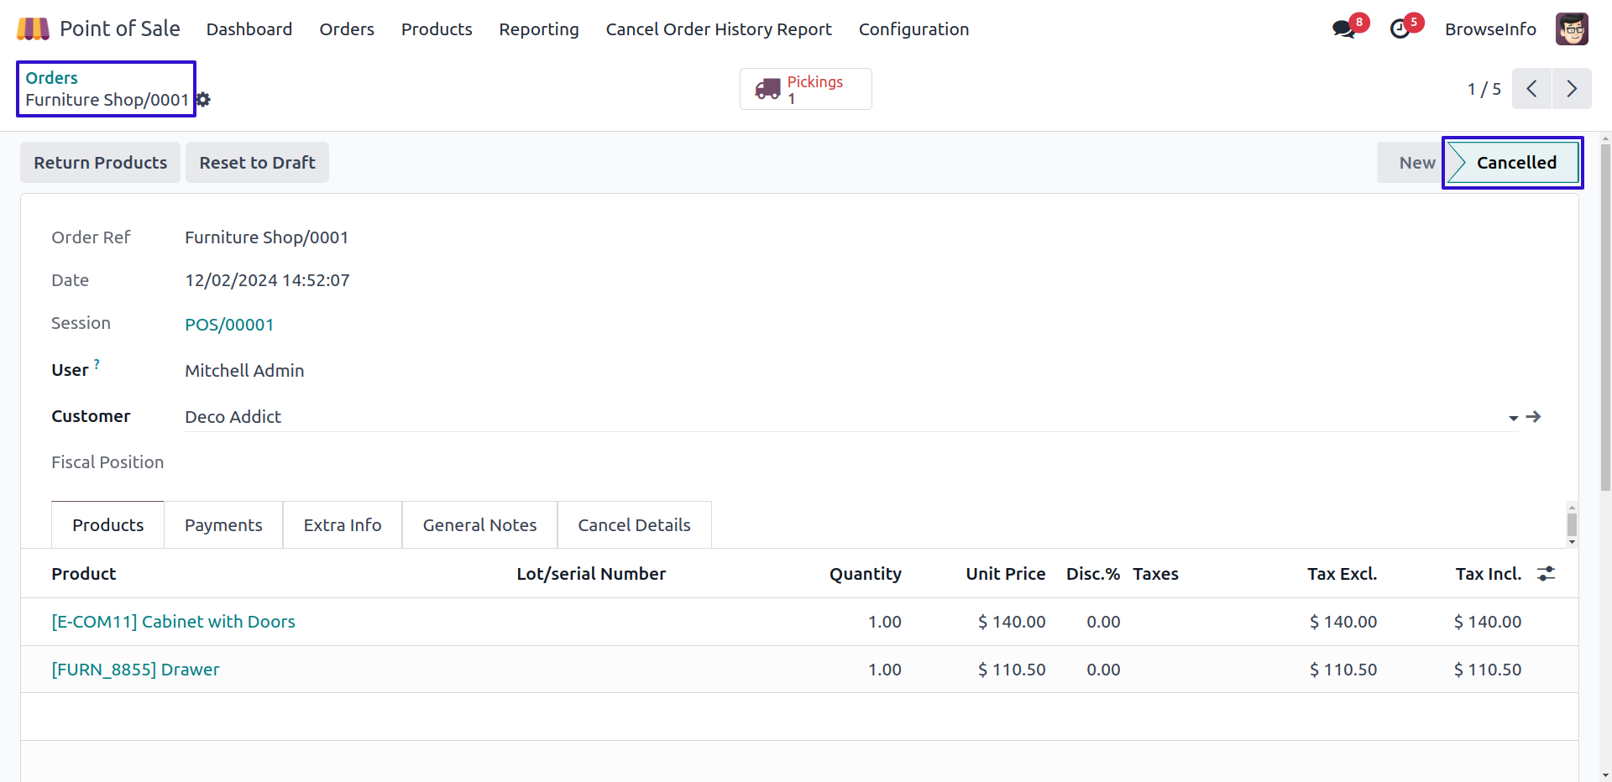1612x782 pixels.
Task: Go to the previous record arrow
Action: 1531,89
